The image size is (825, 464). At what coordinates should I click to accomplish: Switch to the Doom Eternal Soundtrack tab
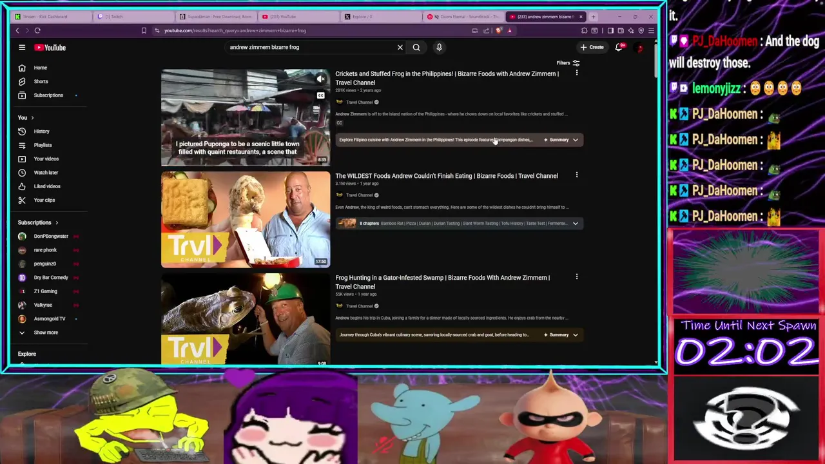click(x=463, y=16)
